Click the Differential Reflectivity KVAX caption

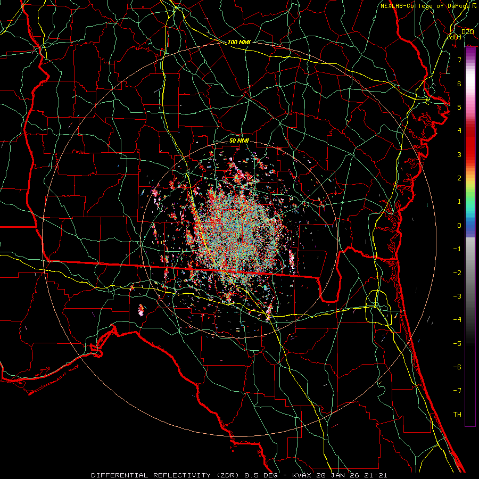pos(239,475)
